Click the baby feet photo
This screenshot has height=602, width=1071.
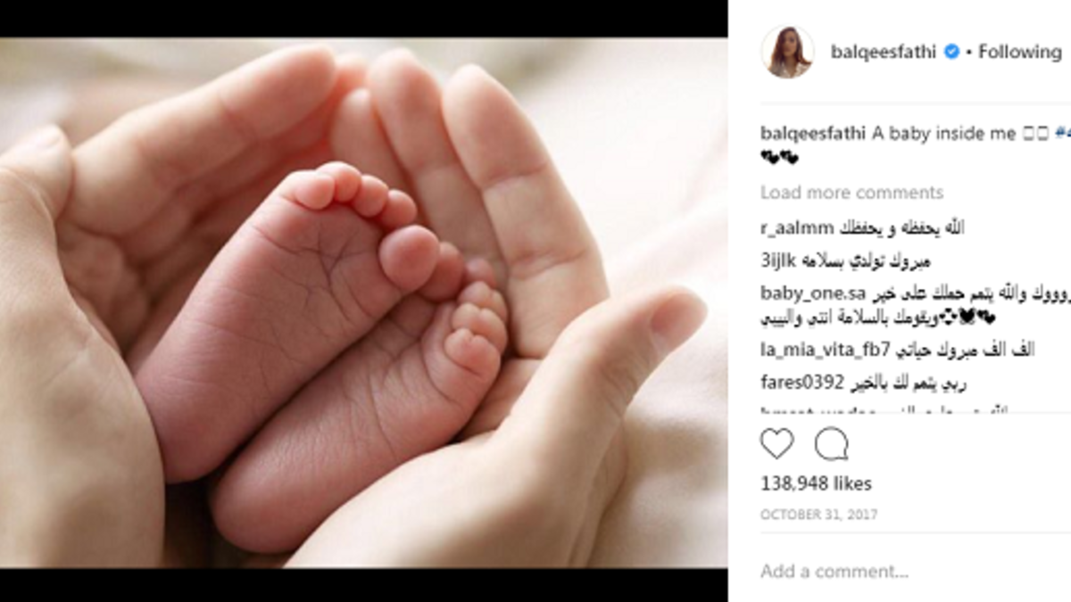(363, 302)
